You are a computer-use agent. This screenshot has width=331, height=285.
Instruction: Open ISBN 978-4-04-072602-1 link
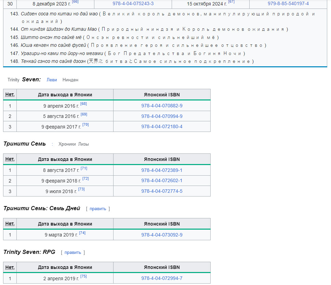[x=162, y=181]
